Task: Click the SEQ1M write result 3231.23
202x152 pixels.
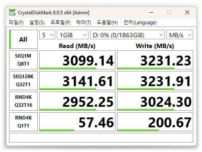Action: [155, 60]
